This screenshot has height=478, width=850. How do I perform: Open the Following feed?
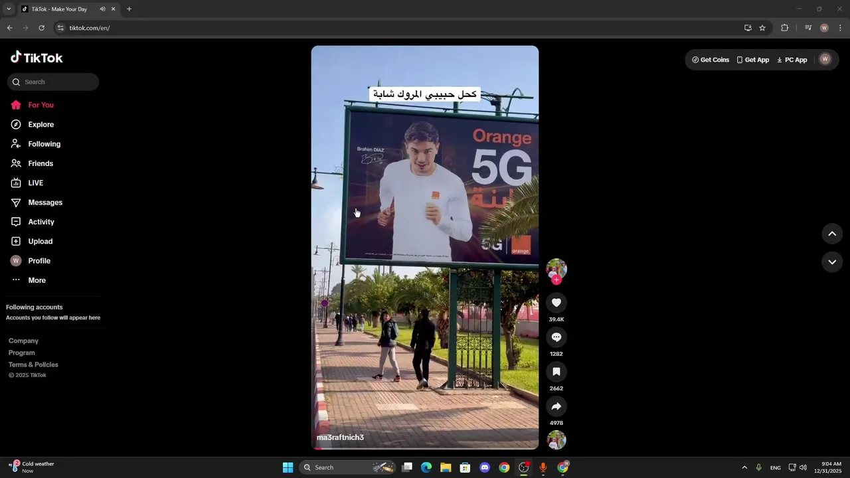35,144
